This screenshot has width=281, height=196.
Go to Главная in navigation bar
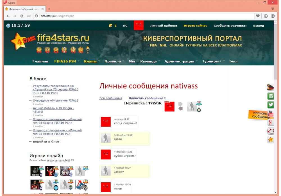[40, 61]
